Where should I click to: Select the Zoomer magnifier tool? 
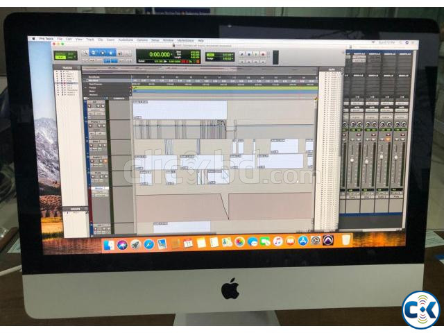pos(85,53)
